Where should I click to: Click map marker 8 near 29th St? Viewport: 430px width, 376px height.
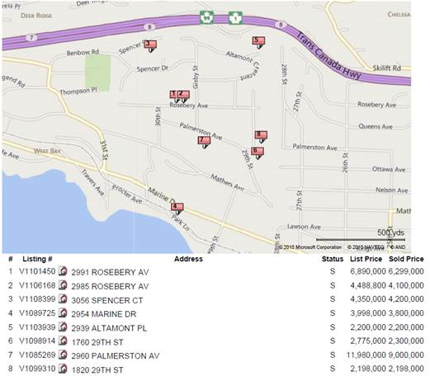pyautogui.click(x=261, y=137)
